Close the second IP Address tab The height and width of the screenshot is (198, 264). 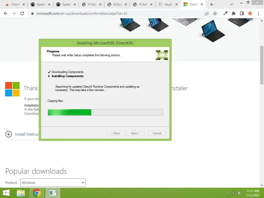pyautogui.click(x=151, y=5)
